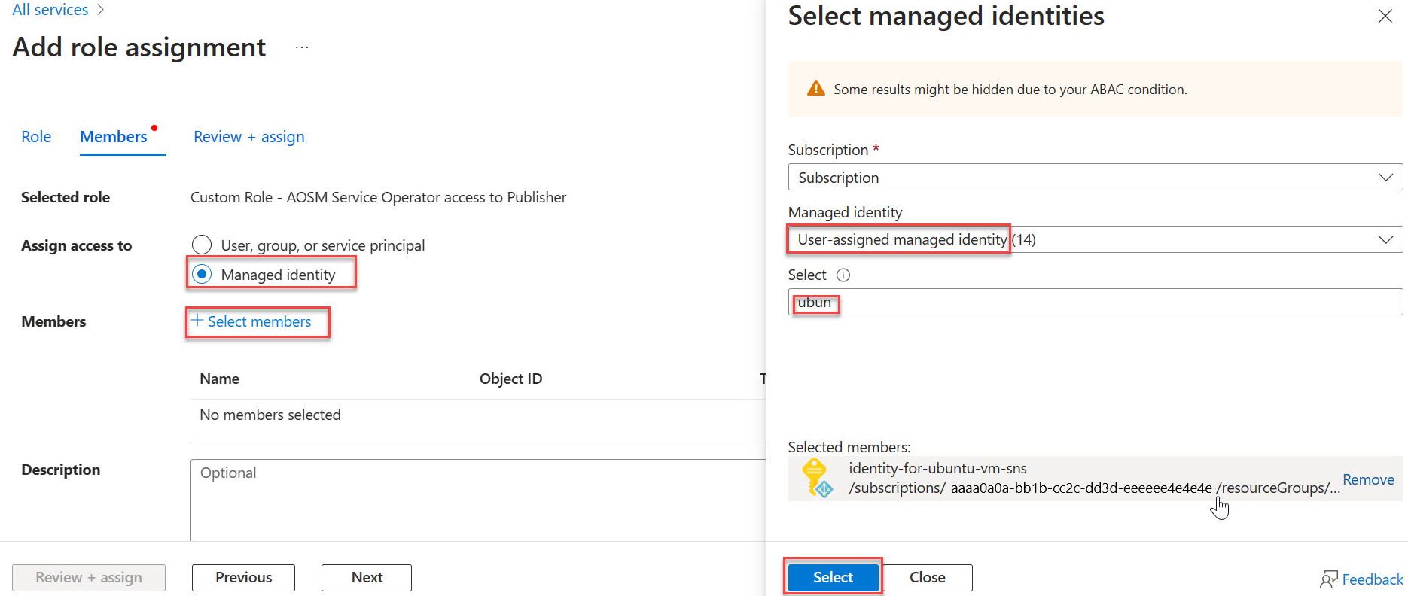The height and width of the screenshot is (596, 1408).
Task: Expand the Managed identity type dropdown
Action: pyautogui.click(x=1095, y=239)
